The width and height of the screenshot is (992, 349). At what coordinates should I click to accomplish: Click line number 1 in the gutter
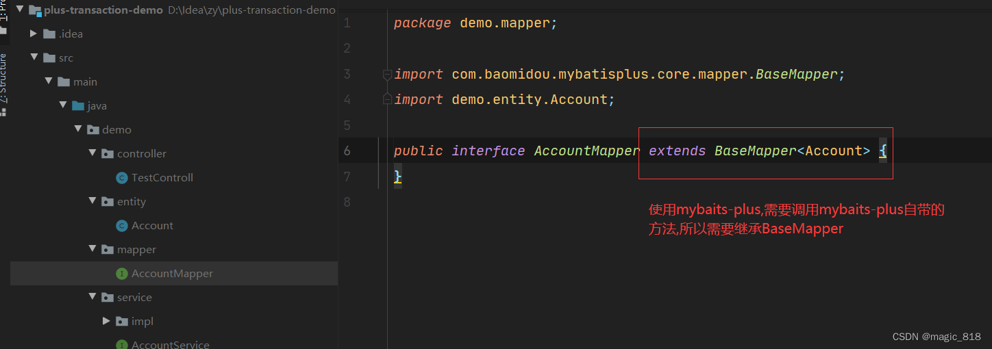pos(347,23)
